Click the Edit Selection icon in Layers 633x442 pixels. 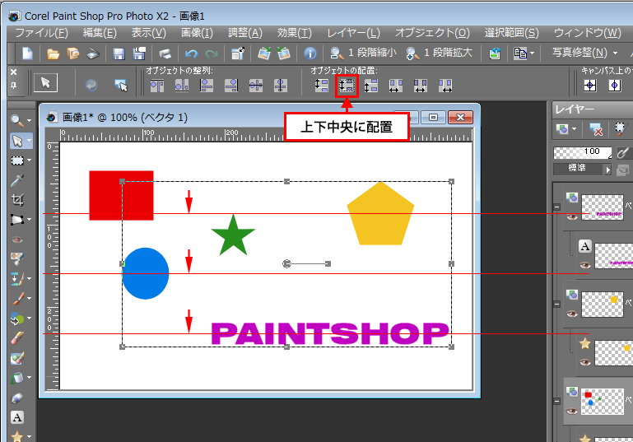[x=620, y=128]
